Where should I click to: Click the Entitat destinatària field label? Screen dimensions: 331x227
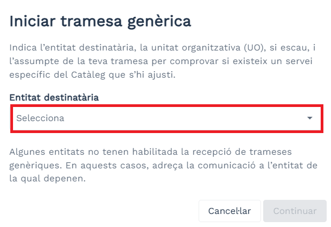click(54, 97)
